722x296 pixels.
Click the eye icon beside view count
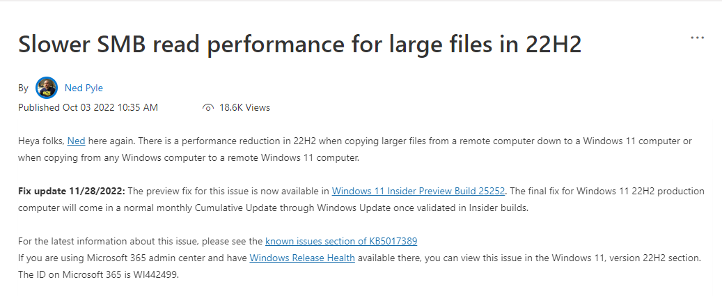click(207, 108)
